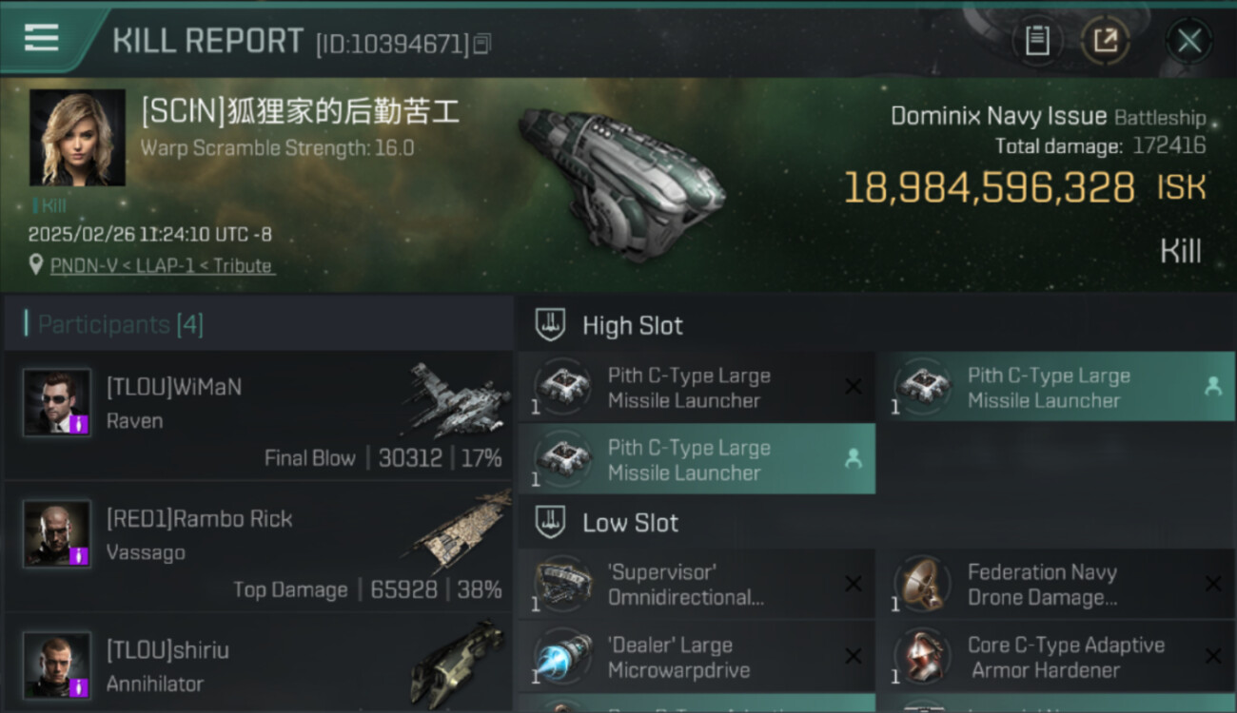Select the 'Supervisor' Omnidirectional module icon
The height and width of the screenshot is (713, 1237).
point(563,585)
